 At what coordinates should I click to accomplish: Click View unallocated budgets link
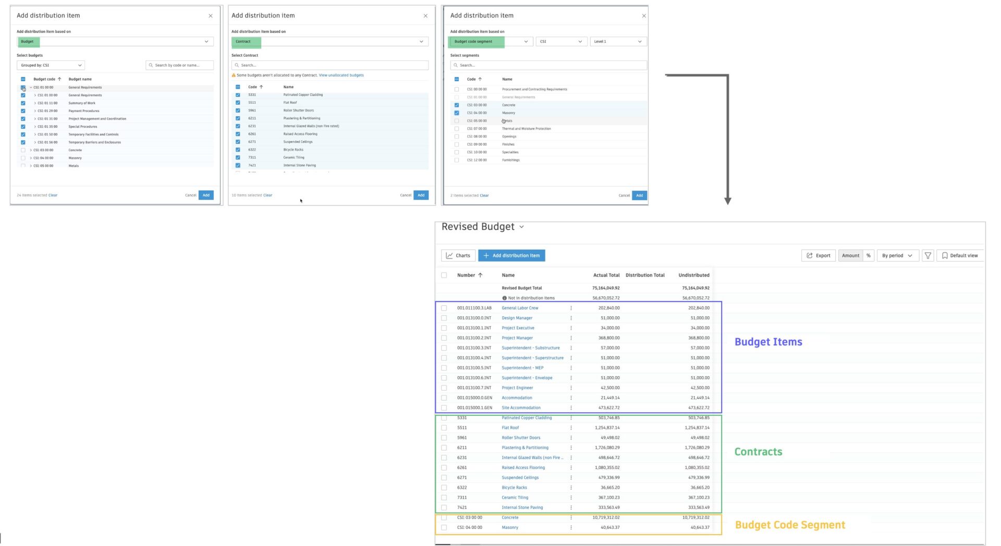click(341, 76)
